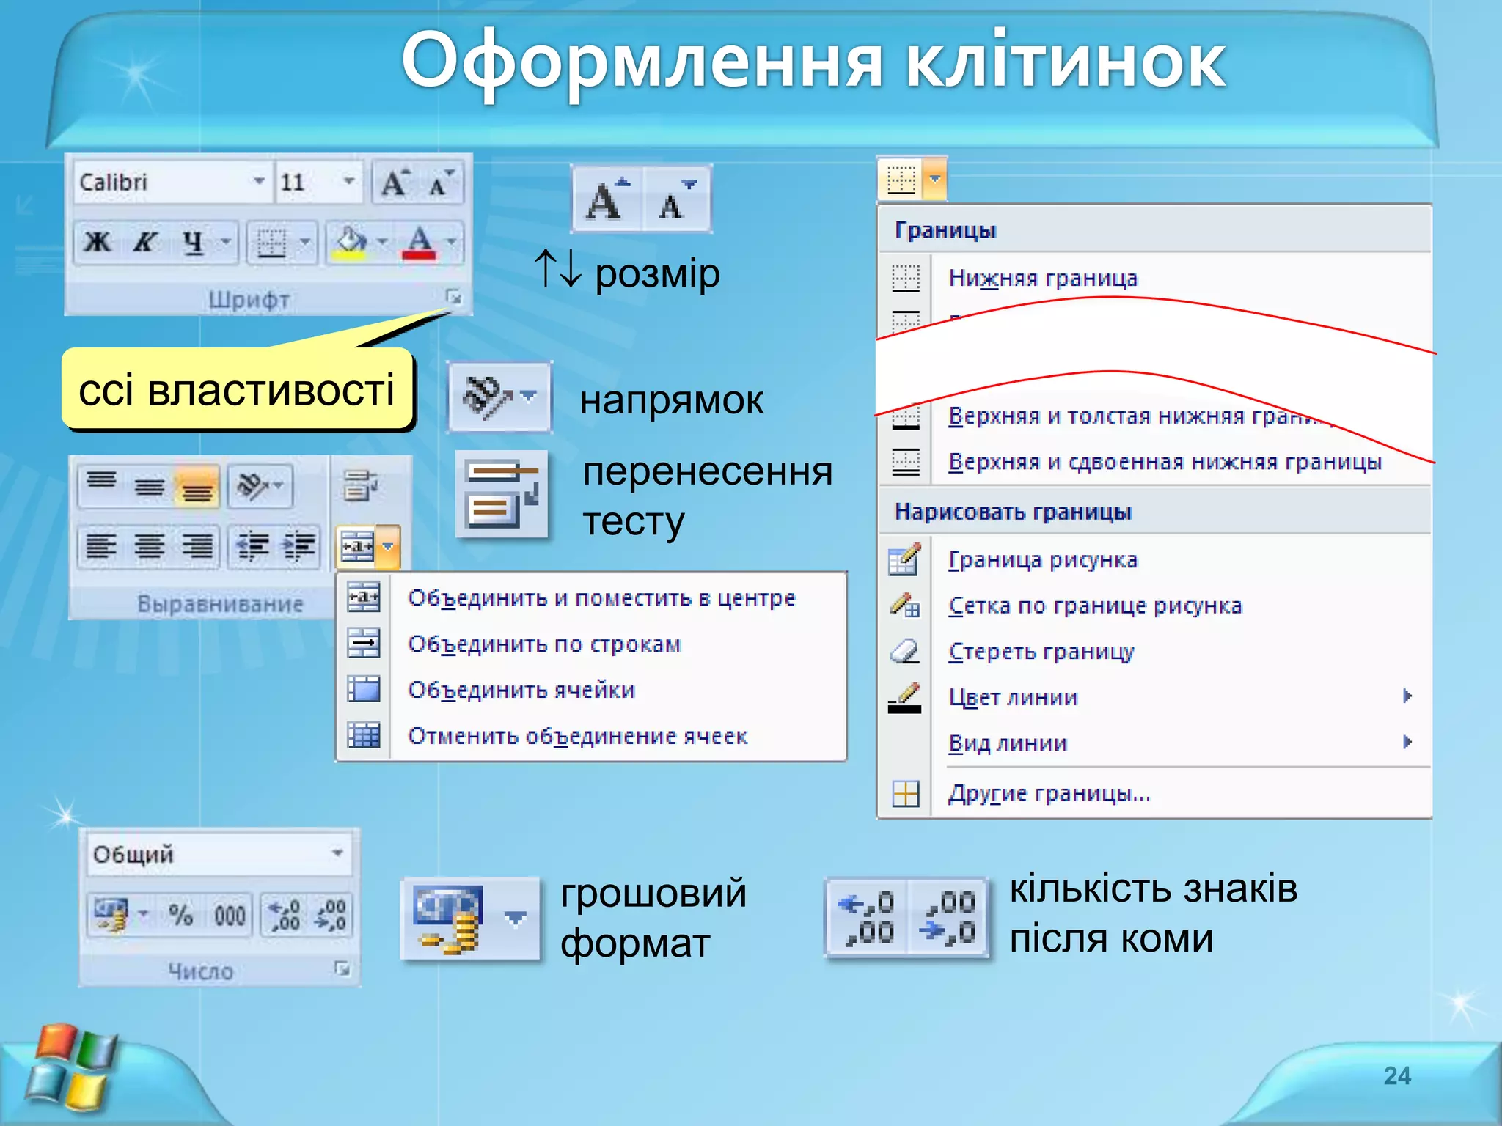Click large shrink font A icon
This screenshot has height=1126, width=1502.
[676, 199]
